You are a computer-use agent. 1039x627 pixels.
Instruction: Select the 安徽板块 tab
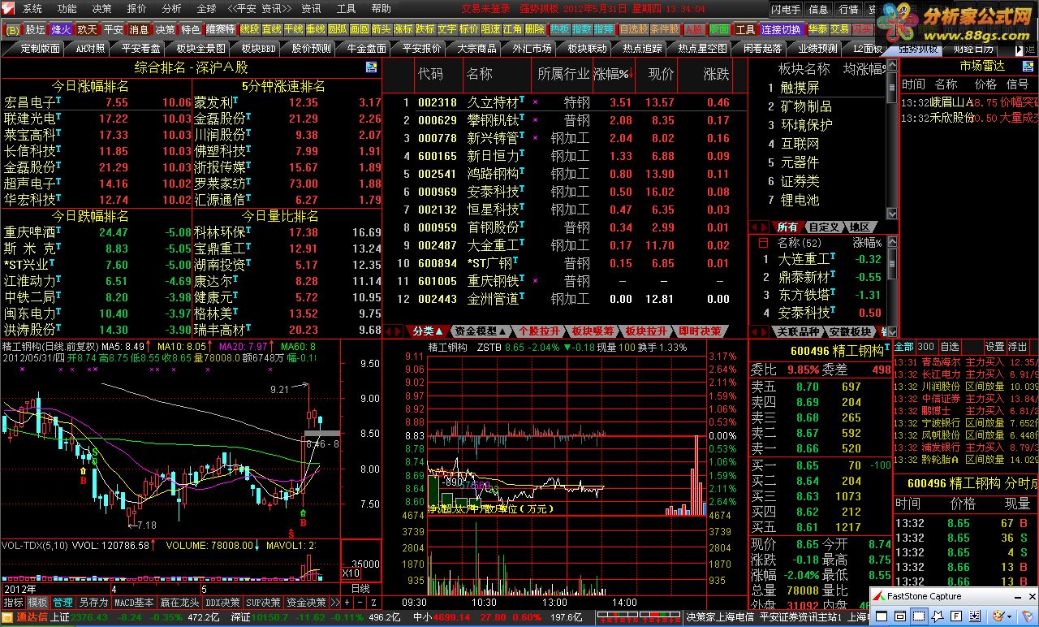(x=851, y=331)
